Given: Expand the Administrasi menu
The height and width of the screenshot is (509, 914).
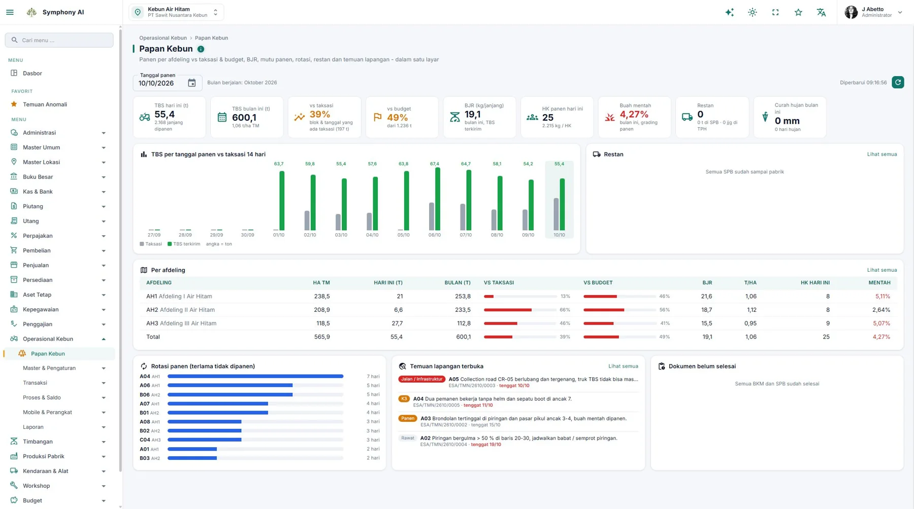Looking at the screenshot, I should pyautogui.click(x=58, y=133).
